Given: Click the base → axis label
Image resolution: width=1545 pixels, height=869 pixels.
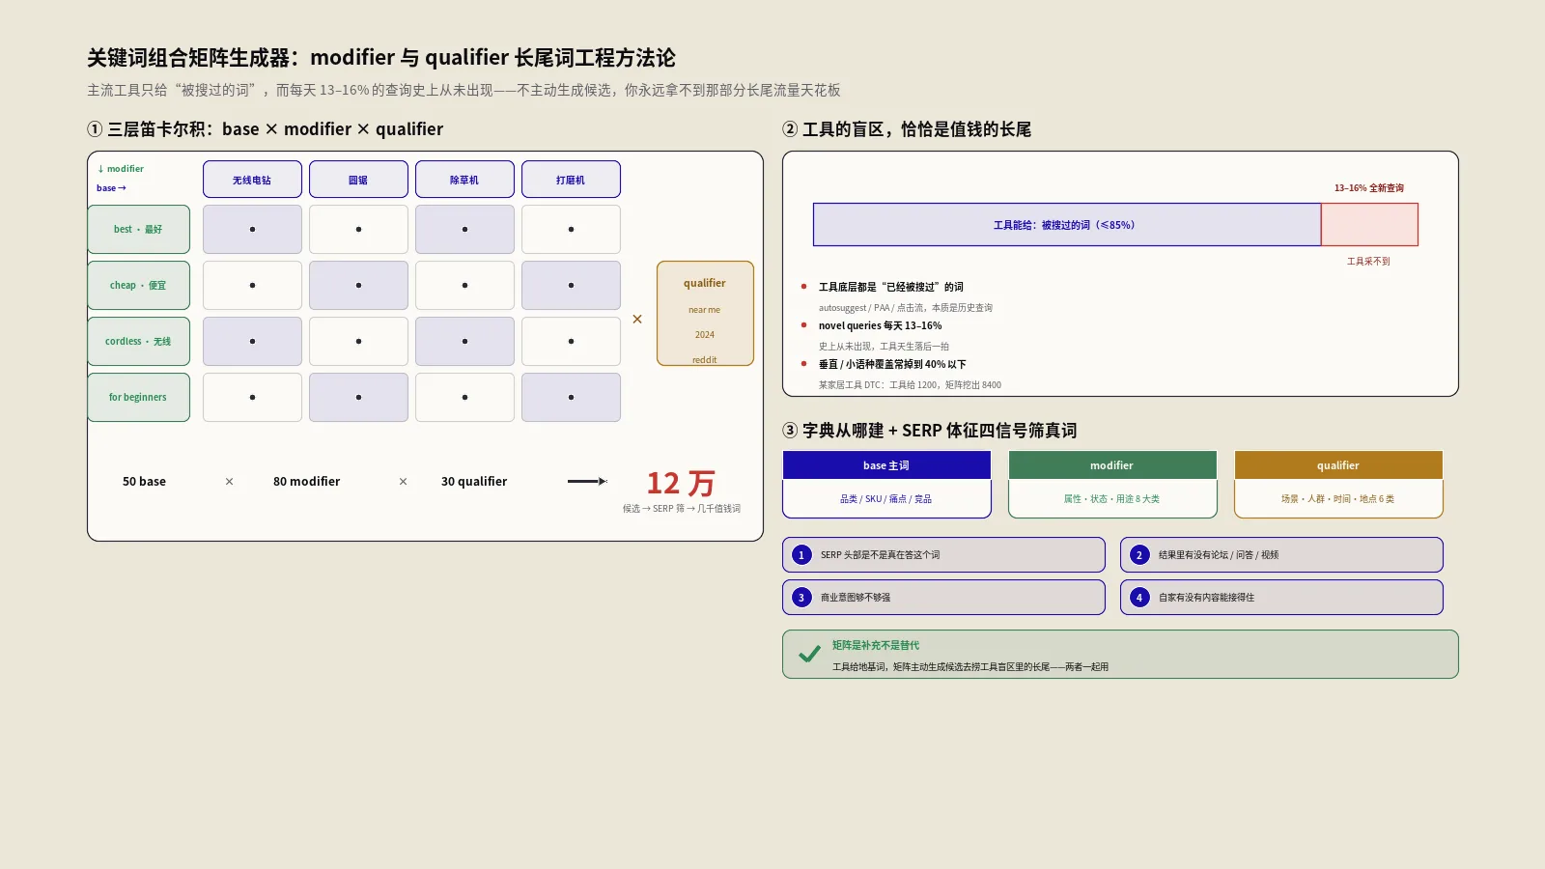Looking at the screenshot, I should click(111, 188).
